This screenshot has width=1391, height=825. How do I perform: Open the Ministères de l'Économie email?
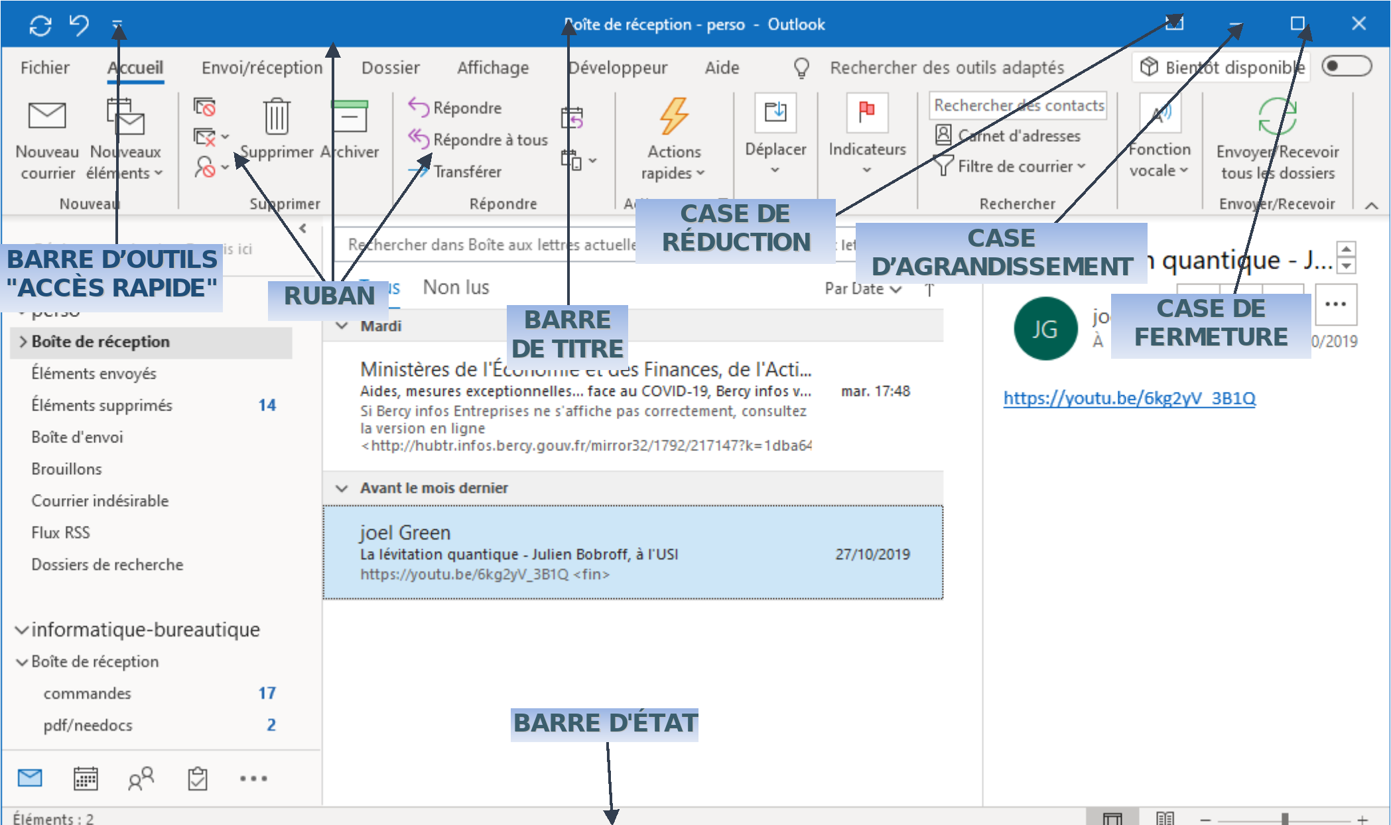click(633, 406)
